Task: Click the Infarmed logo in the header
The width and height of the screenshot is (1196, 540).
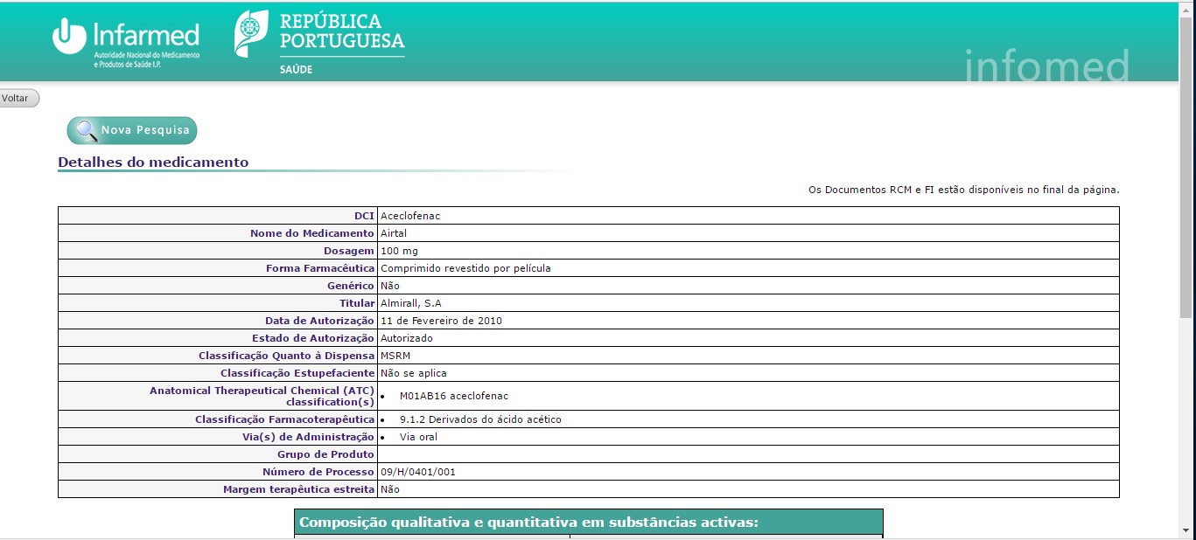Action: (126, 42)
